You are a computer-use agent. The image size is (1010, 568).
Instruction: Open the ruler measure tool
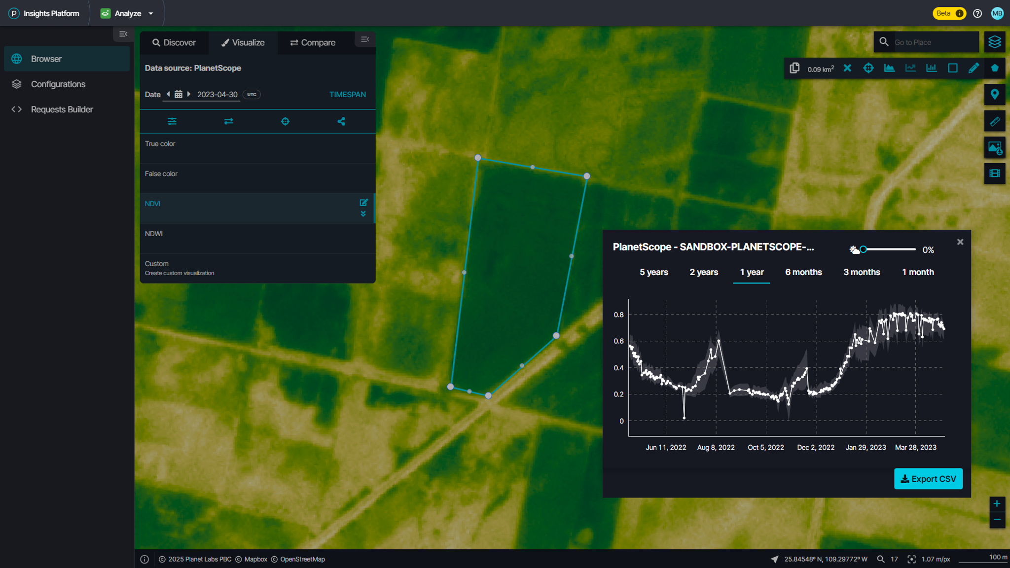(994, 121)
